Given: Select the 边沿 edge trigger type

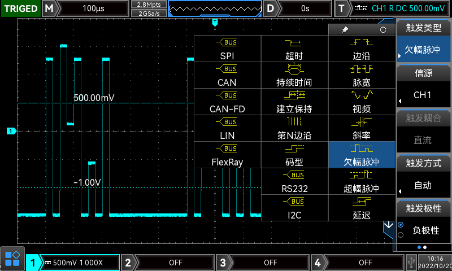Looking at the screenshot, I should pyautogui.click(x=362, y=49).
